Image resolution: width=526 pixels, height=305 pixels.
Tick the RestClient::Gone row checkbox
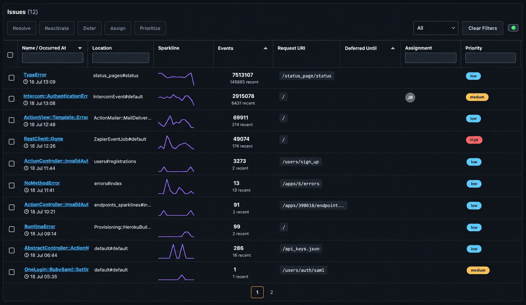tap(11, 141)
